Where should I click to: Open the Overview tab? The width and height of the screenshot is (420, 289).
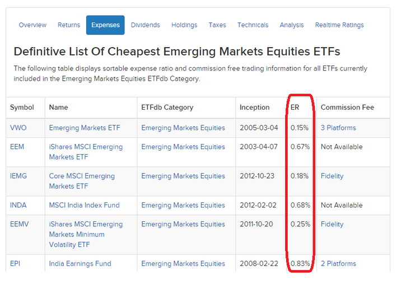click(32, 25)
